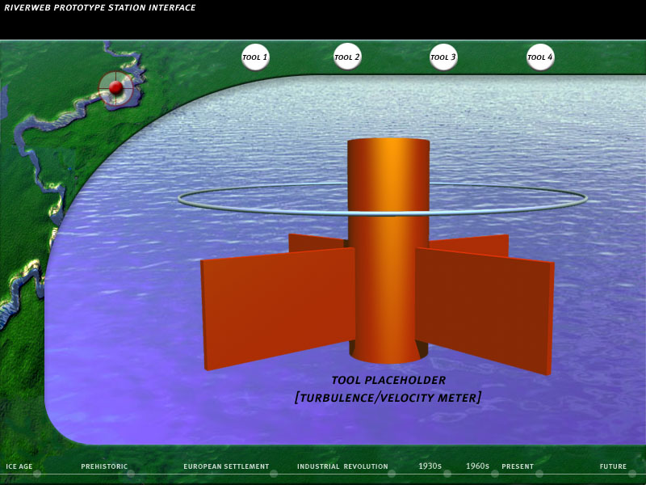Image resolution: width=646 pixels, height=485 pixels.
Task: Select the Tool 3 button
Action: (443, 57)
